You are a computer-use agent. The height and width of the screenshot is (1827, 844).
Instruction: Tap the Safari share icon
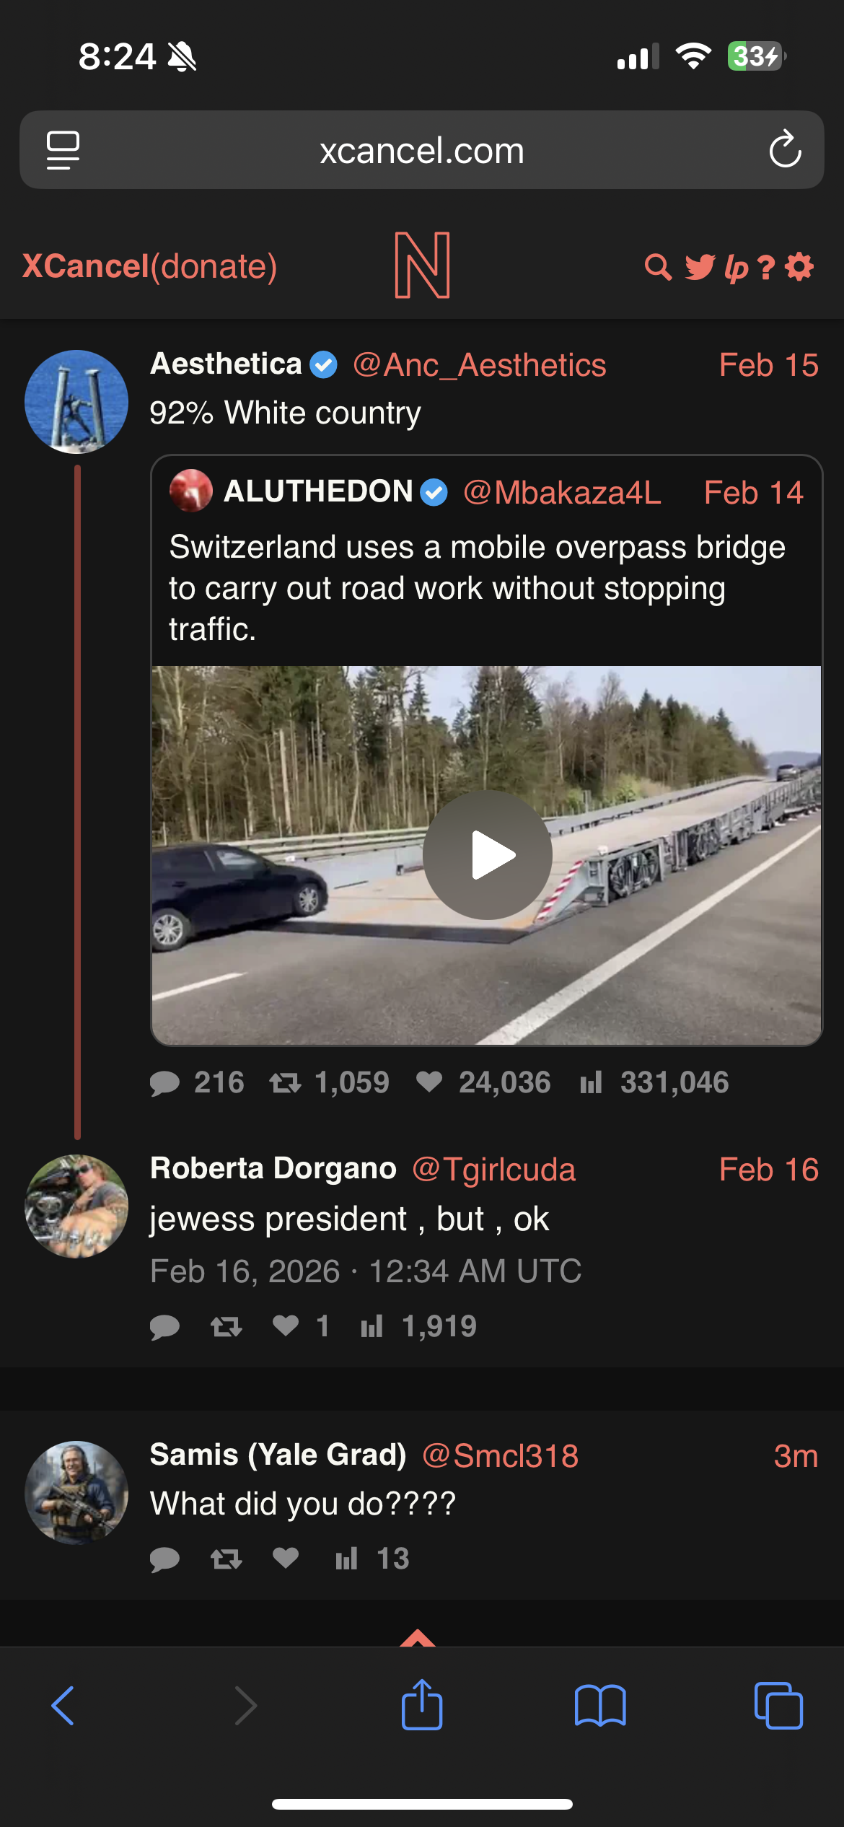[421, 1706]
